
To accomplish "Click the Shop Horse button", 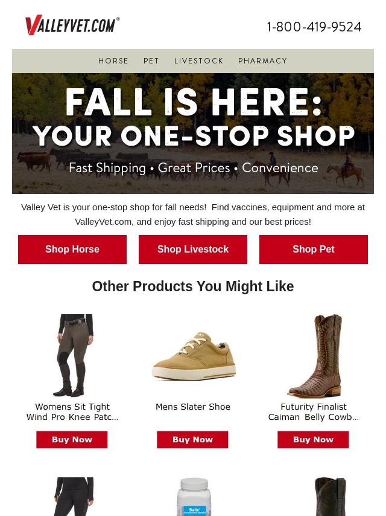I will click(x=72, y=249).
